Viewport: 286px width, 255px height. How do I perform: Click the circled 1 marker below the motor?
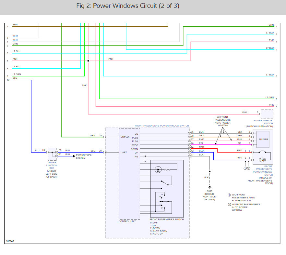coord(245,168)
